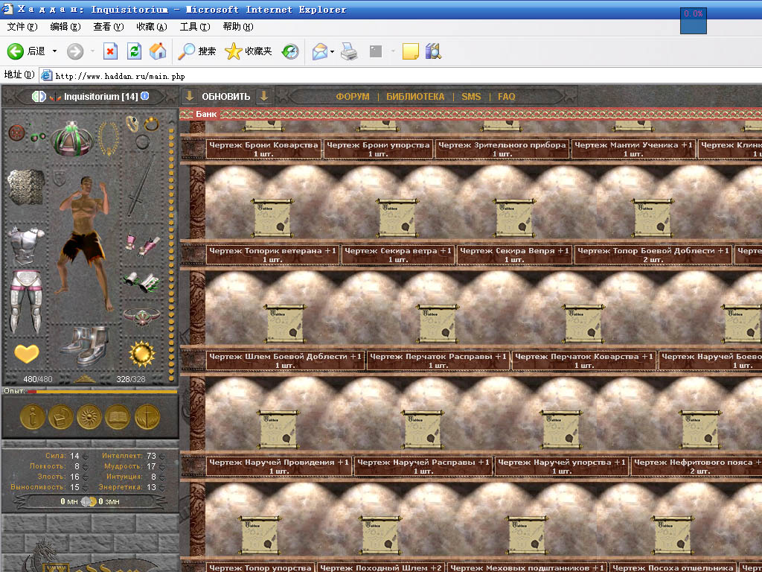Click the Интеллект stat arrow
Image resolution: width=762 pixels, height=572 pixels.
click(x=161, y=457)
